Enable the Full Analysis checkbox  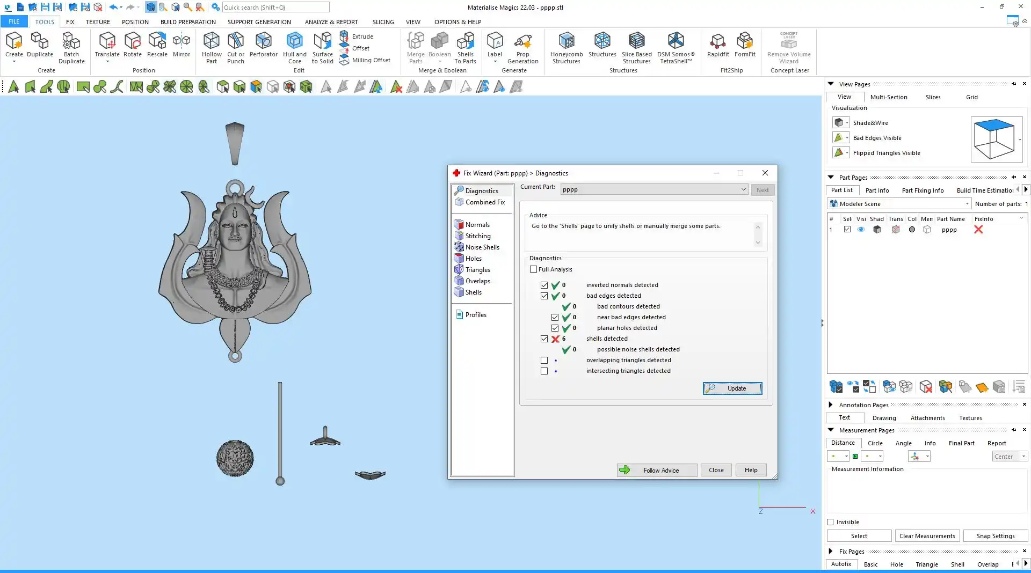point(533,269)
